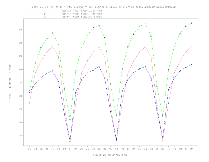Image resolution: width=209 pixels, height=162 pixels.
Task: Click green NAM circle marker at hour 84
Action: 192,23
